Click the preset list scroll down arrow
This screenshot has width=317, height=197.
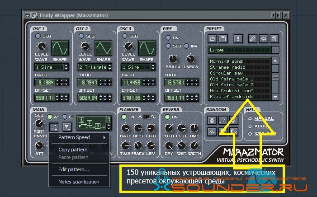tap(275, 97)
